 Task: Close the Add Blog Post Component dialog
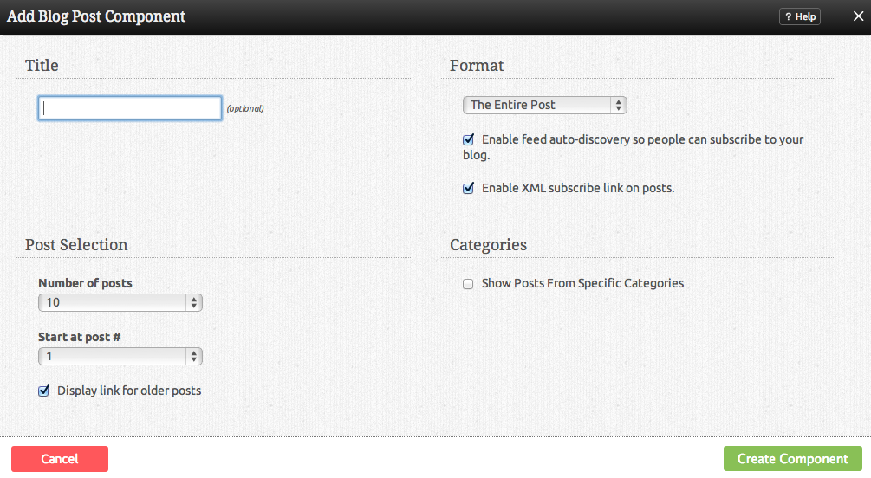click(x=858, y=16)
